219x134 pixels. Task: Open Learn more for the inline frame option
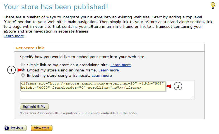[109, 70]
